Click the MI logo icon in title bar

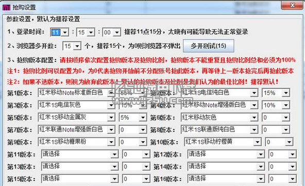pyautogui.click(x=6, y=7)
